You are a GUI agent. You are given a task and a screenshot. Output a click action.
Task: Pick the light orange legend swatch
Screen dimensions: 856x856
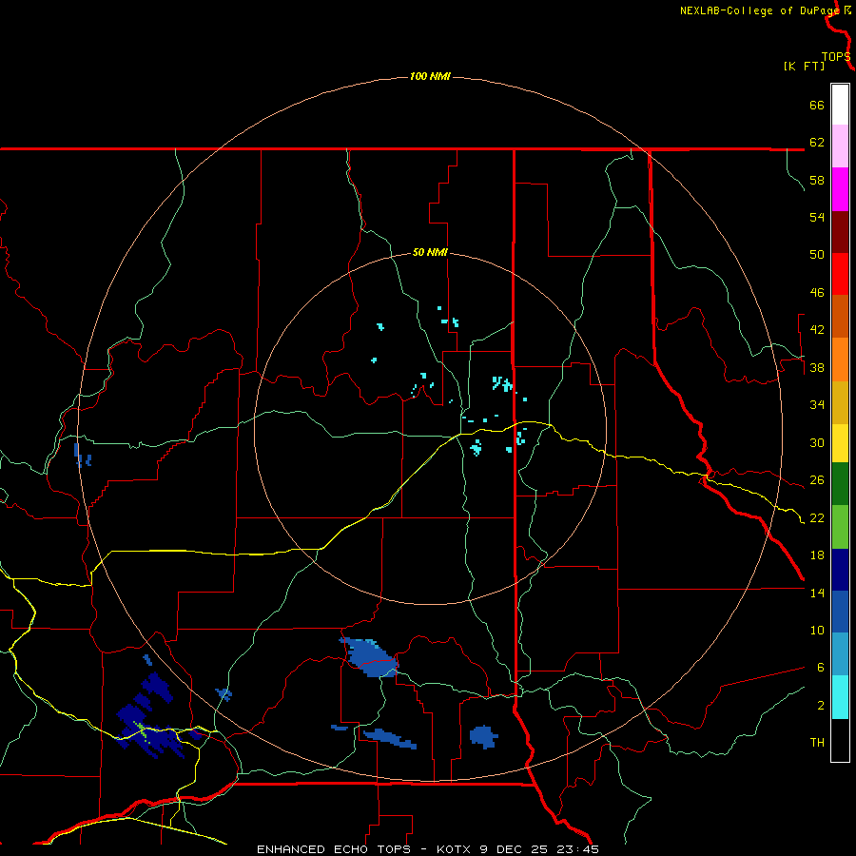[x=840, y=360]
